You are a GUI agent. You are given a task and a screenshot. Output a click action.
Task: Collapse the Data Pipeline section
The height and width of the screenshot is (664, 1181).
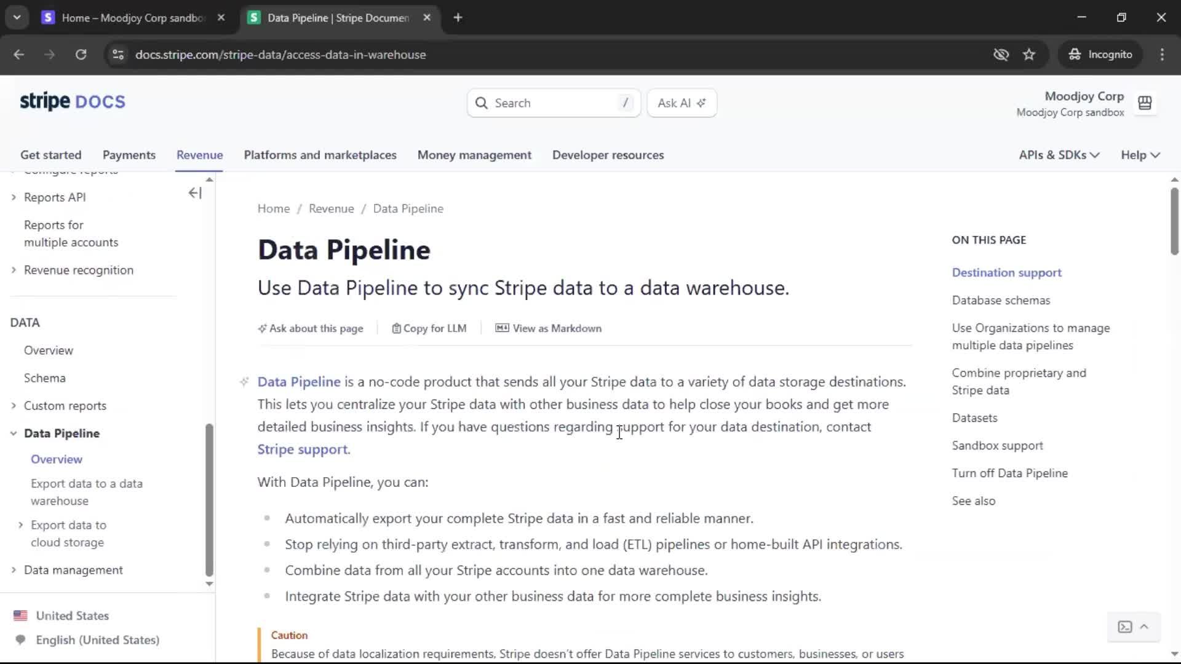[x=14, y=433]
